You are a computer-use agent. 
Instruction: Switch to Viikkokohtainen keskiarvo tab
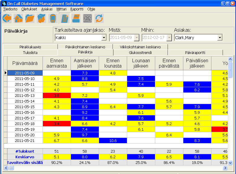tap(140, 47)
